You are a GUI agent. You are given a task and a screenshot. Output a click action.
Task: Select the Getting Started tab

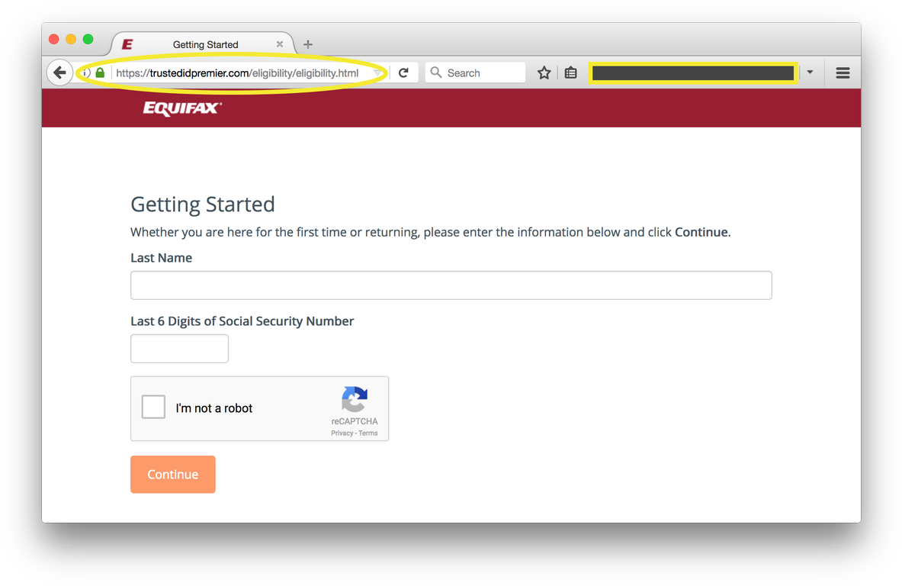(205, 44)
